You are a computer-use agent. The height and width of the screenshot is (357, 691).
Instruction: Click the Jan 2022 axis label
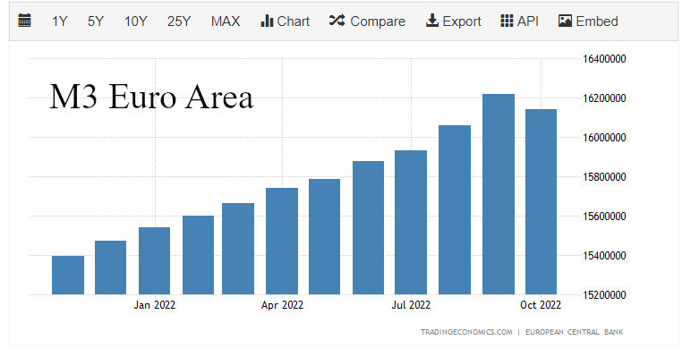pyautogui.click(x=155, y=305)
